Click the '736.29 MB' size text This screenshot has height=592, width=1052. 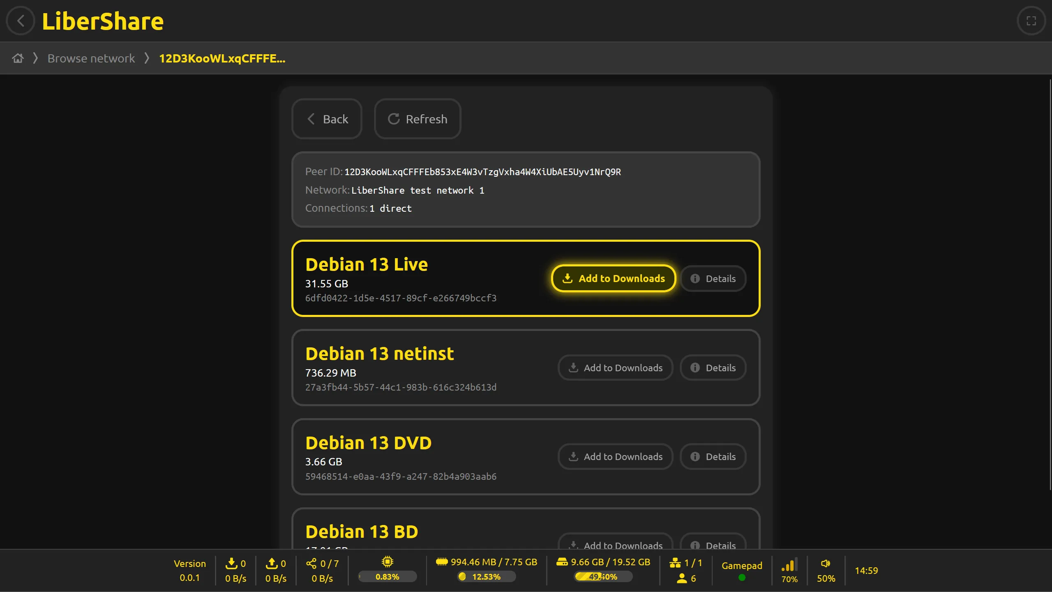(331, 373)
